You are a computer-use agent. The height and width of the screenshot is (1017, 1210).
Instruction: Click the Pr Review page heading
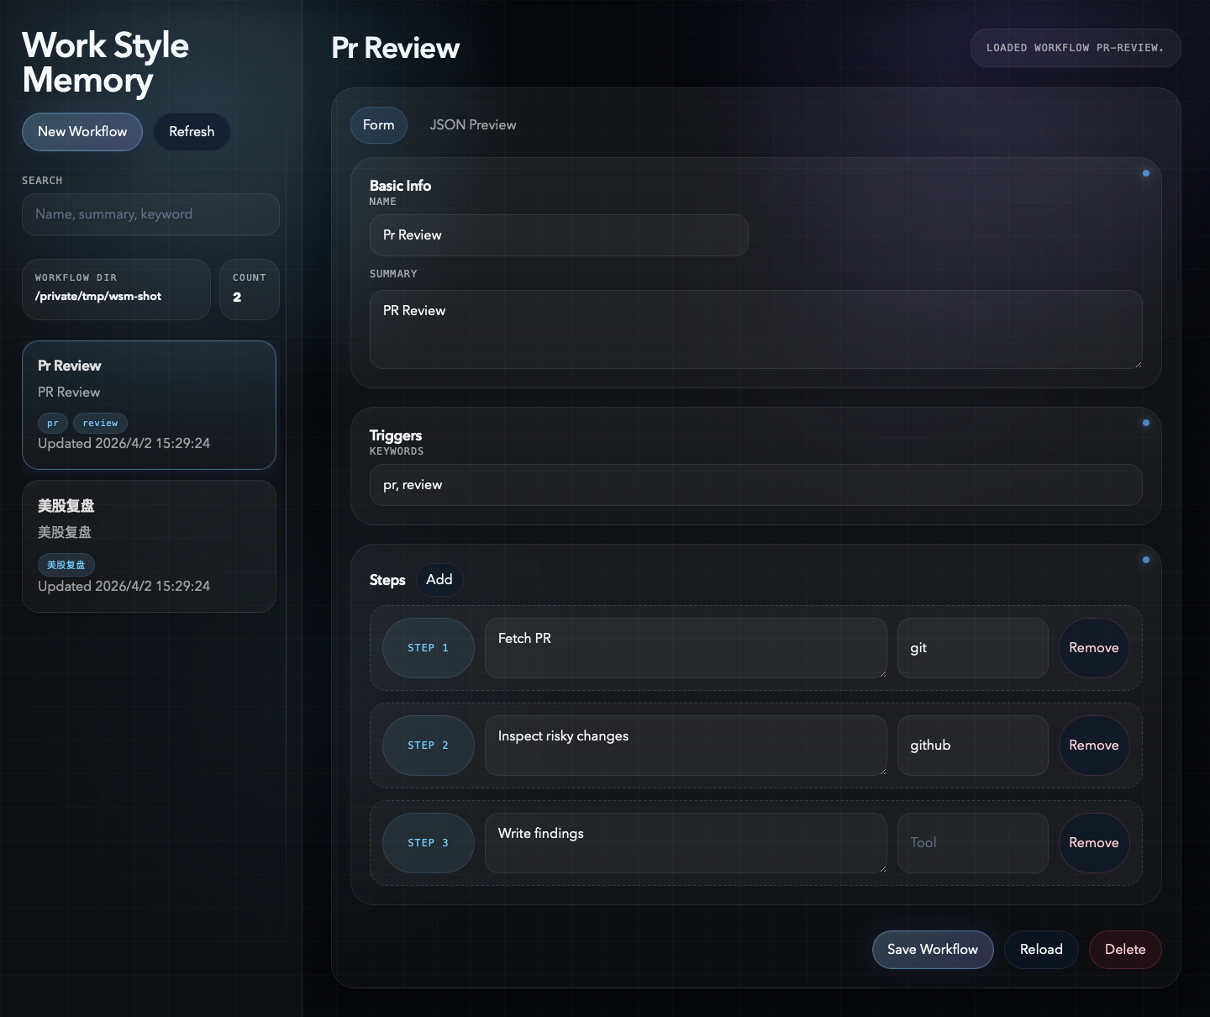coord(396,49)
